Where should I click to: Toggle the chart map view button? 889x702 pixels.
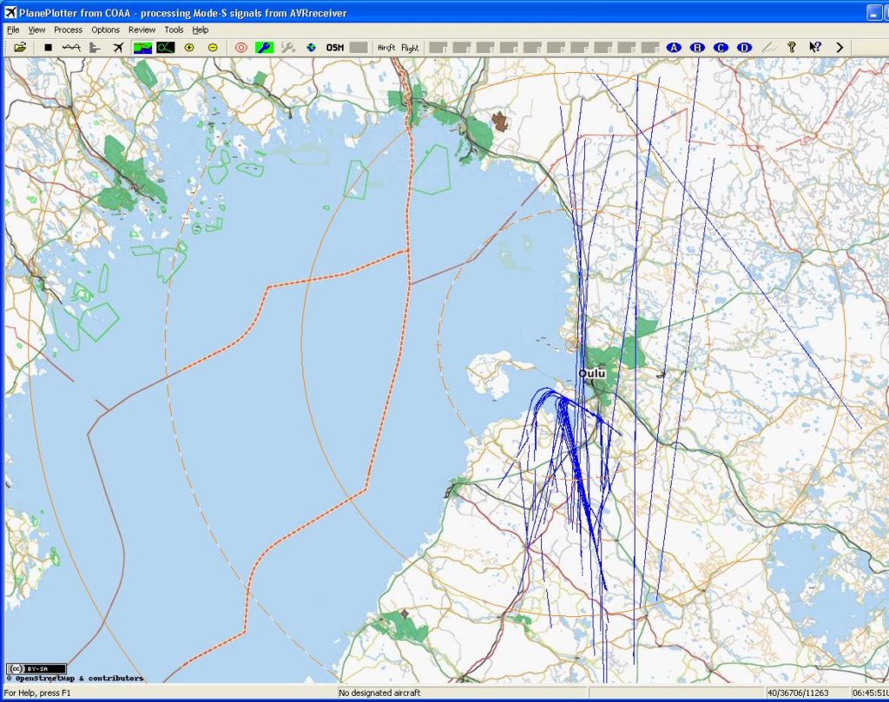point(142,48)
